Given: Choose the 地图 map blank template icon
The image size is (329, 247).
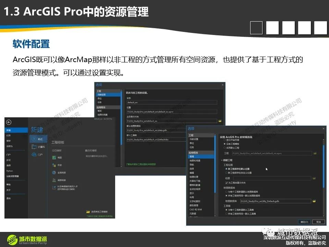Looking at the screenshot, I should [x=54, y=157].
